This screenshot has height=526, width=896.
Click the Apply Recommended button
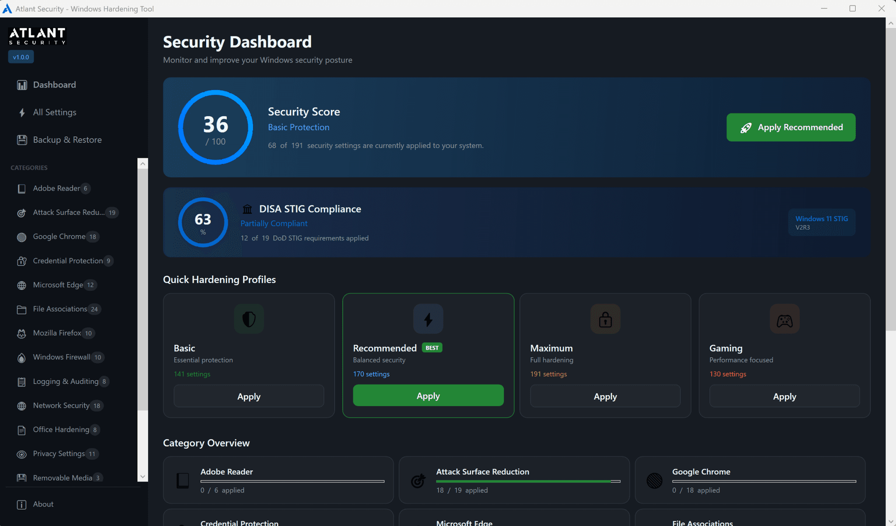click(791, 127)
